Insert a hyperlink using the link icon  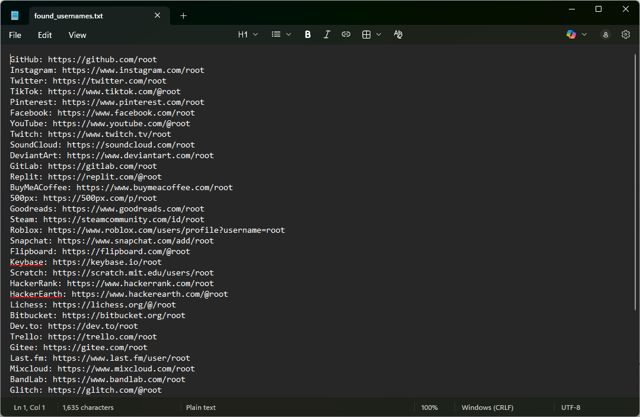click(346, 35)
